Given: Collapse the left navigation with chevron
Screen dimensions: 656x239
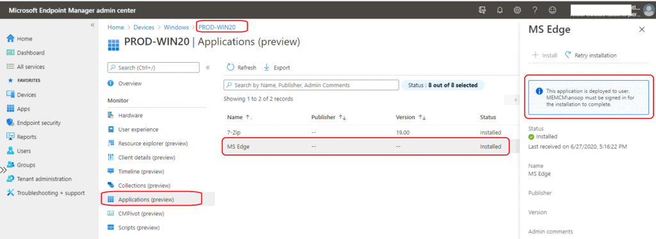Looking at the screenshot, I should [92, 25].
